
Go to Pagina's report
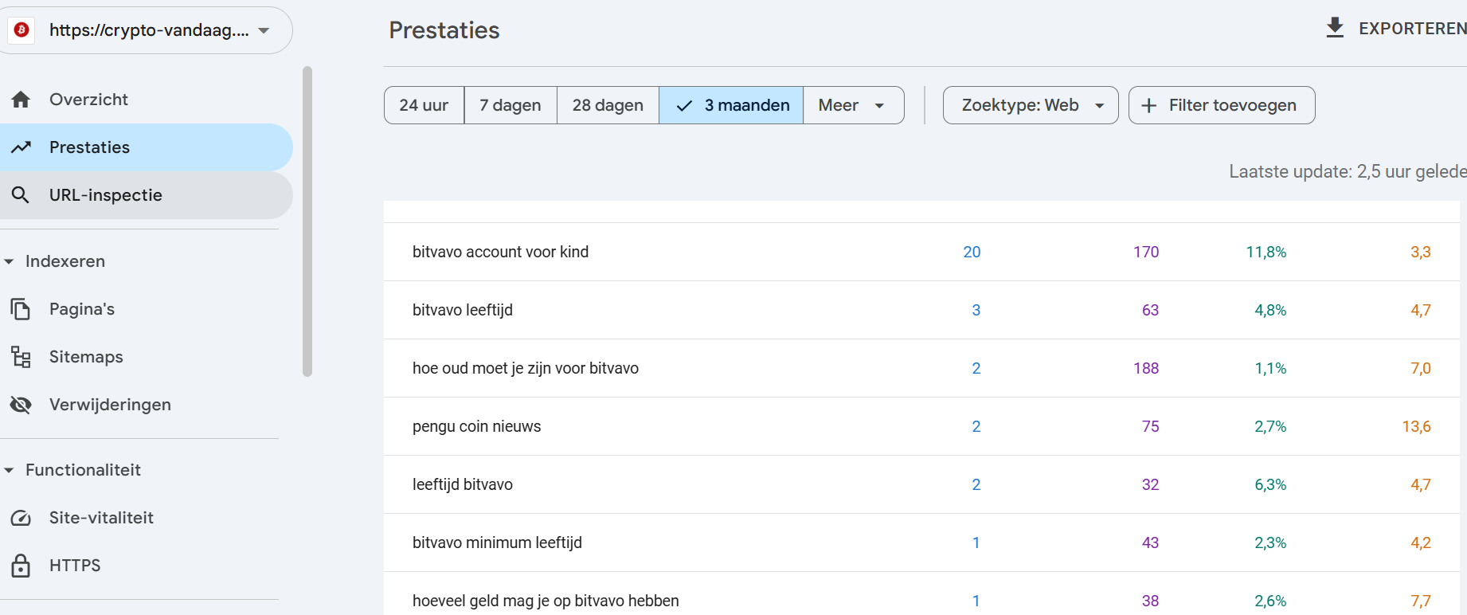coord(147,309)
